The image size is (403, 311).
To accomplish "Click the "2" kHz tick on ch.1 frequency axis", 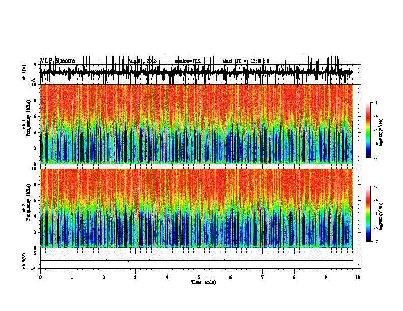I will pos(36,148).
